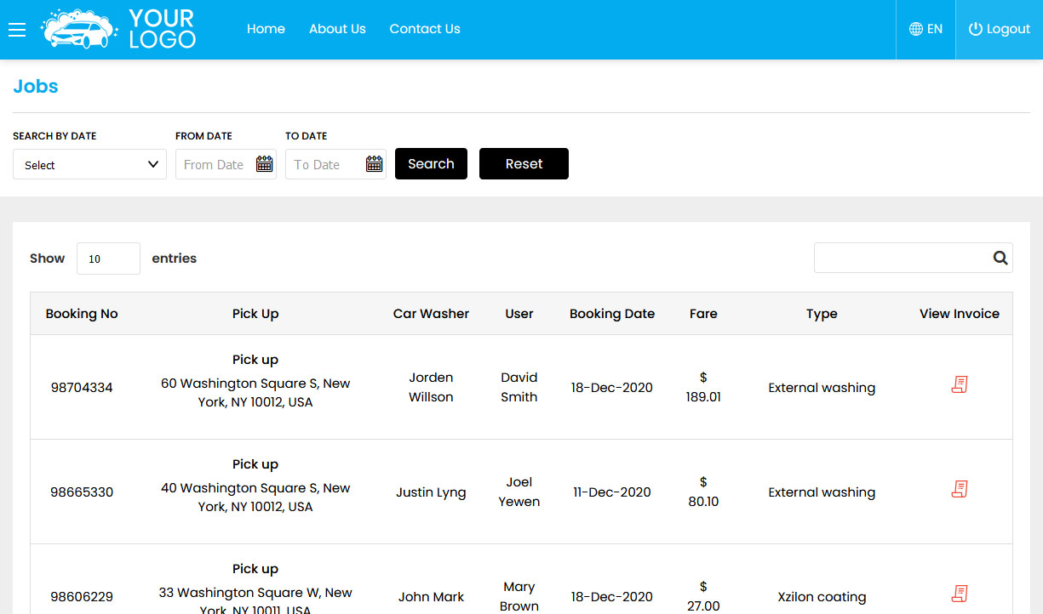The width and height of the screenshot is (1043, 614).
Task: Open the From Date calendar icon
Action: point(265,164)
